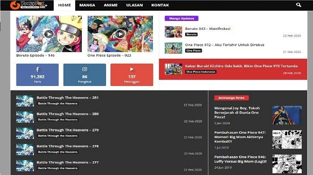Open One Piece 972 chapter link
Image resolution: width=313 pixels, height=175 pixels.
(x=224, y=45)
